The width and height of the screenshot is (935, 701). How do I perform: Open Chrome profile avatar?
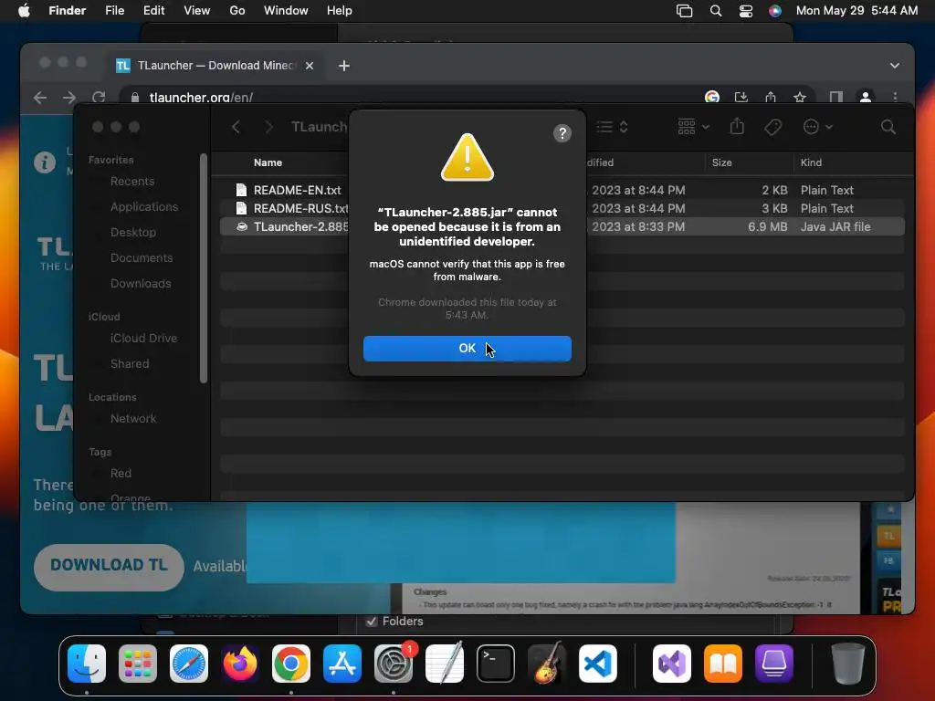(x=866, y=97)
